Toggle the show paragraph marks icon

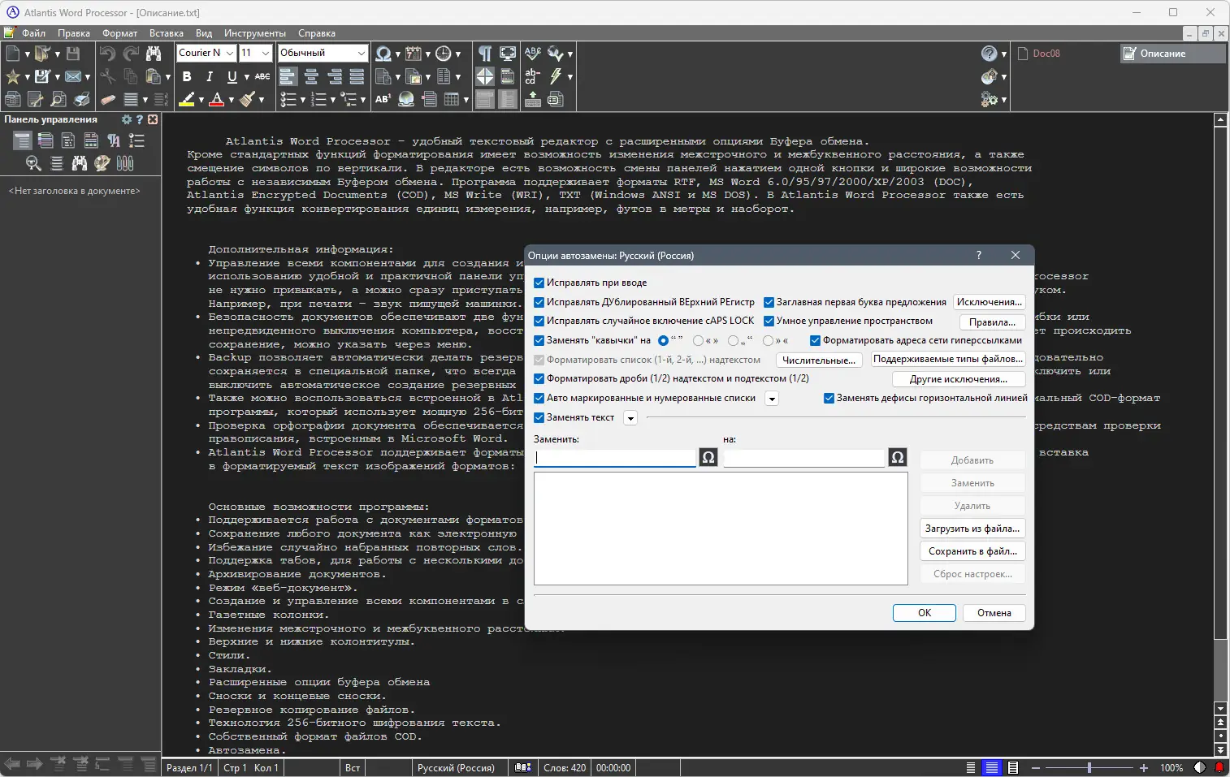point(485,54)
